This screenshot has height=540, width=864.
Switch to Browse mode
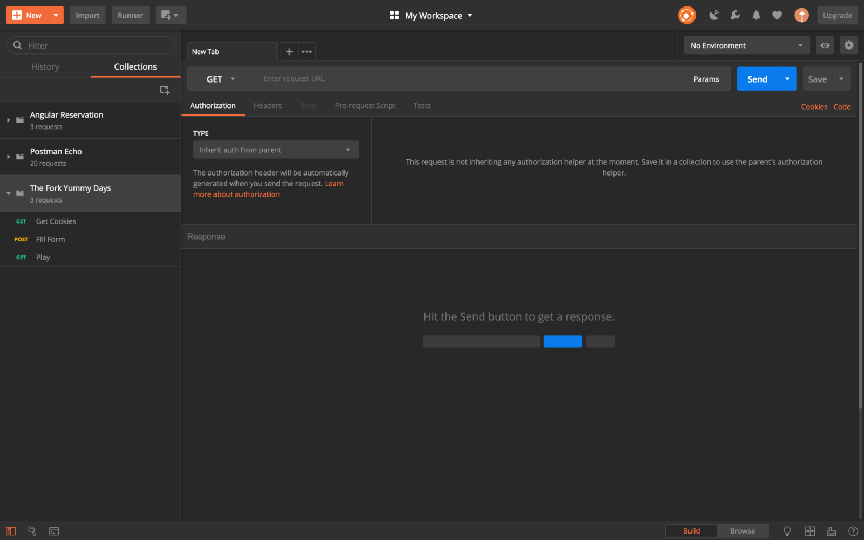[x=742, y=531]
